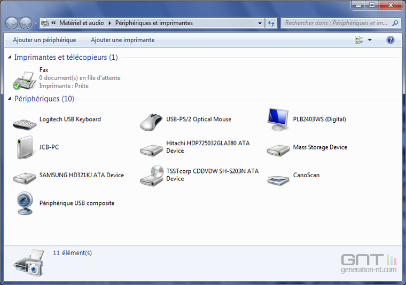The width and height of the screenshot is (406, 285).
Task: Collapse the Périphériques group
Action: [x=10, y=99]
